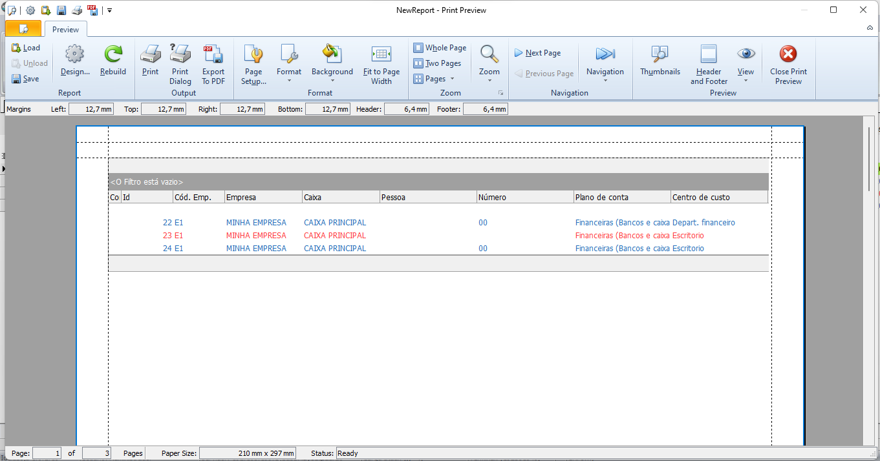The image size is (880, 461).
Task: Open the report Design editor
Action: click(x=75, y=60)
